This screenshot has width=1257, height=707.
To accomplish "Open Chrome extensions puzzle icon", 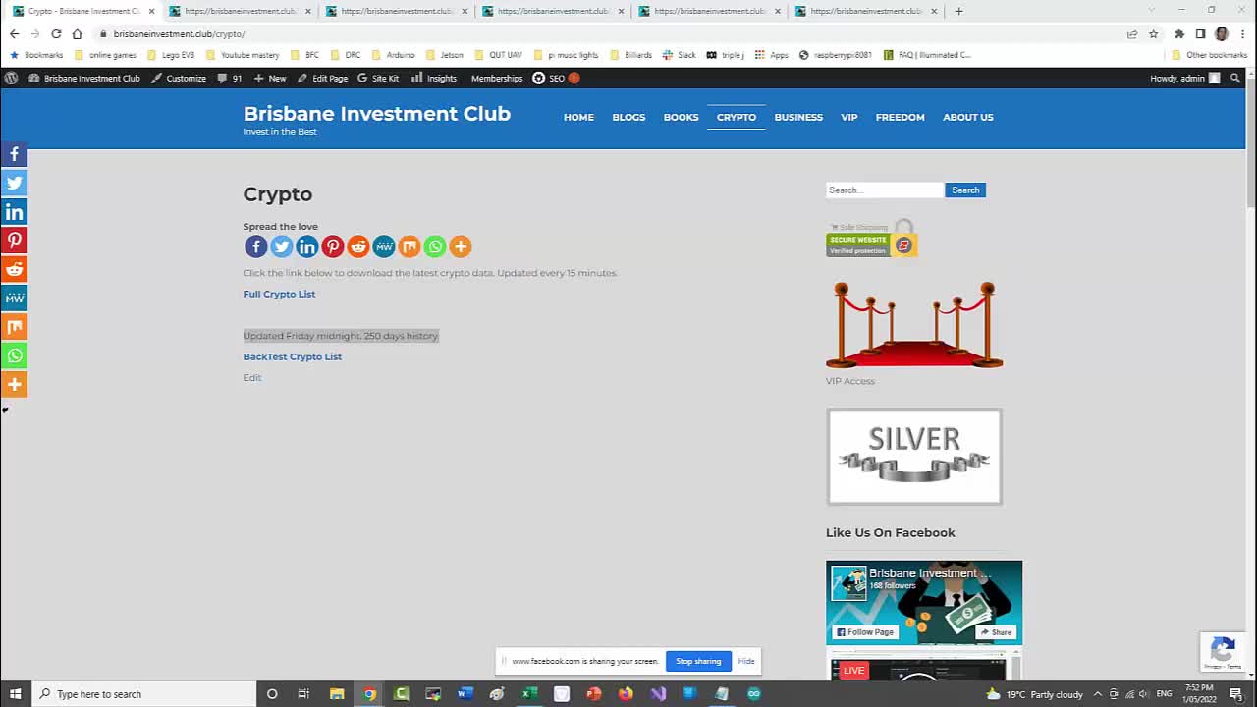I will (x=1179, y=33).
